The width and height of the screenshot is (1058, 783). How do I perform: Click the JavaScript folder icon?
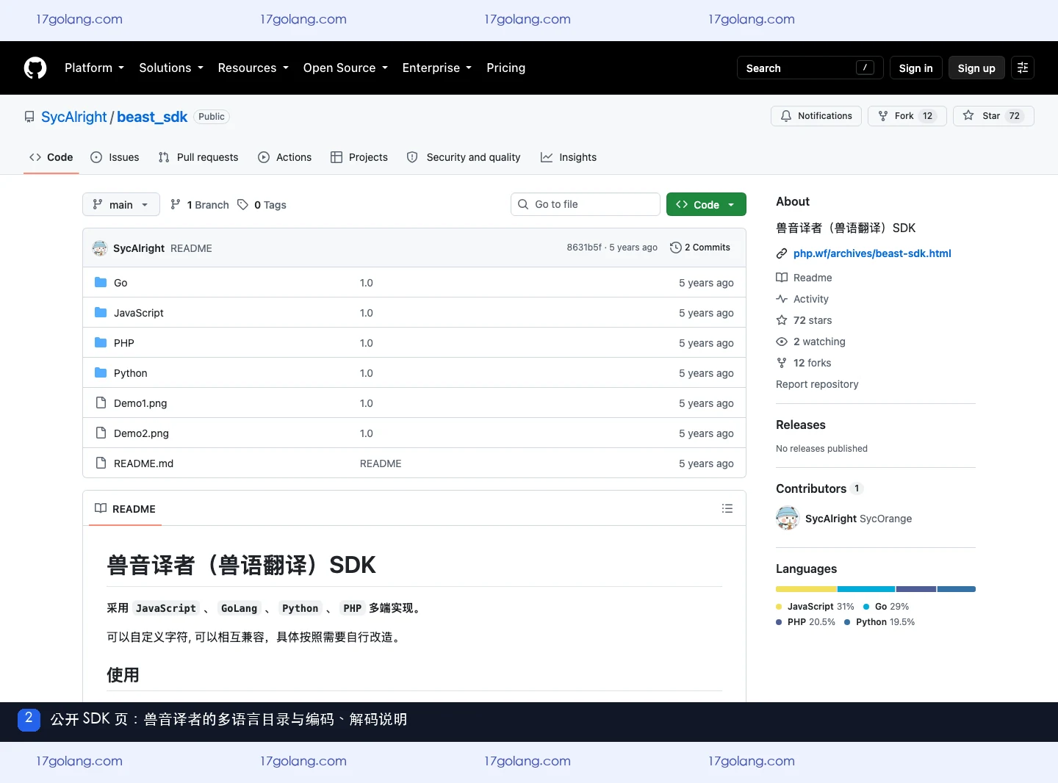pos(101,312)
